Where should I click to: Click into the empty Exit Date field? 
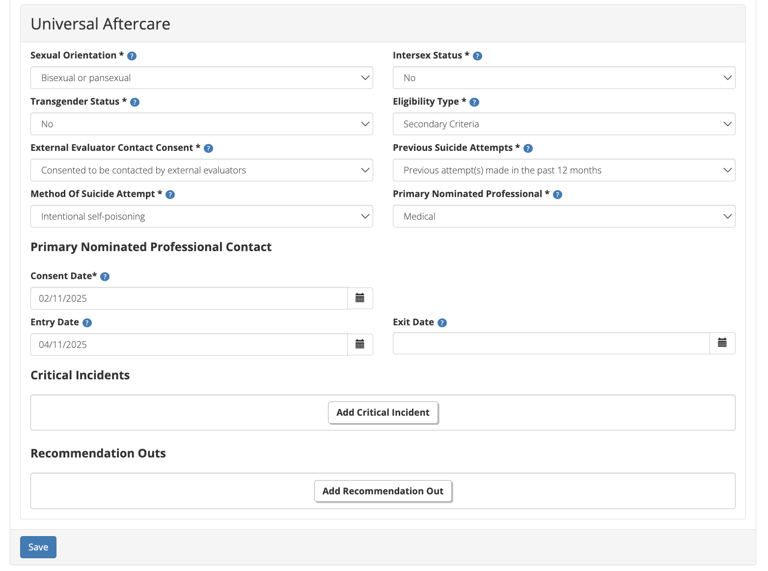tap(551, 343)
